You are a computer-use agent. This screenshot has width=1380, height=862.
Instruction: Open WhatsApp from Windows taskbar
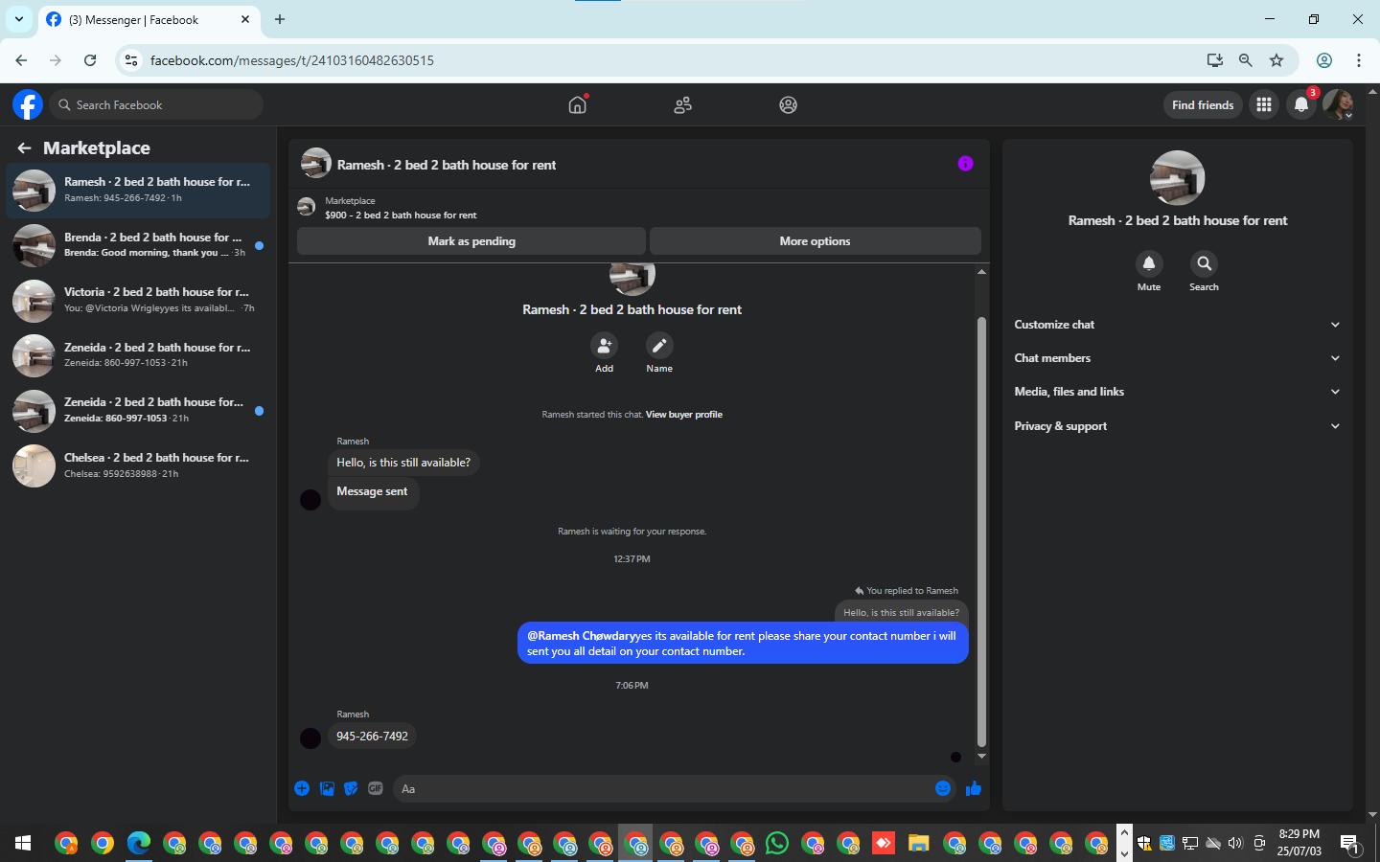click(777, 844)
